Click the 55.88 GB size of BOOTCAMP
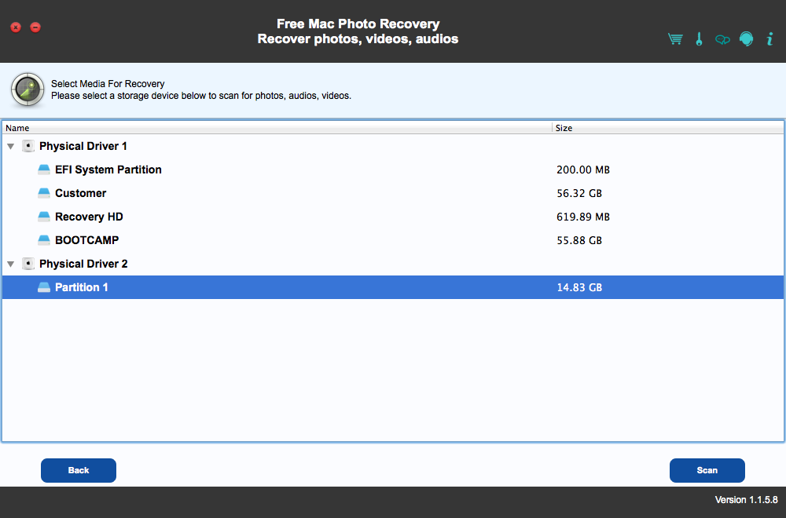786x518 pixels. pyautogui.click(x=579, y=240)
